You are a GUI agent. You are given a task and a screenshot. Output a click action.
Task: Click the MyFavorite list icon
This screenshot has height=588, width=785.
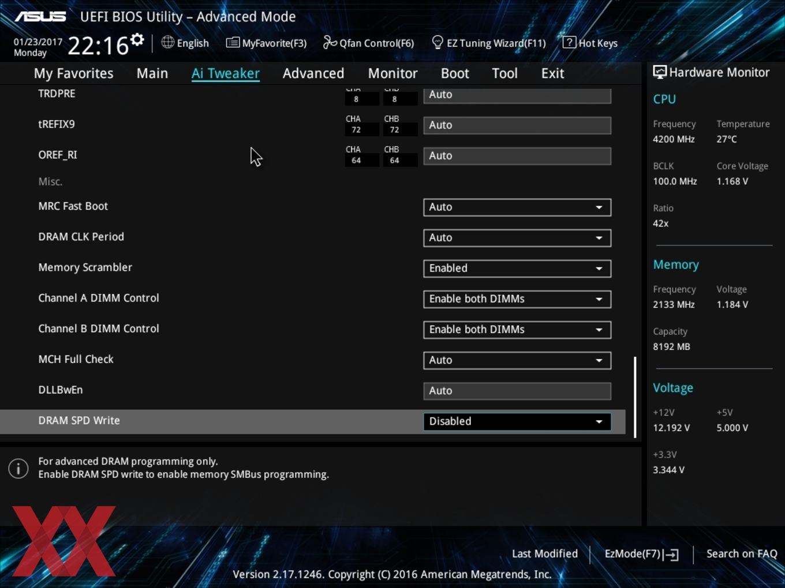click(x=233, y=43)
